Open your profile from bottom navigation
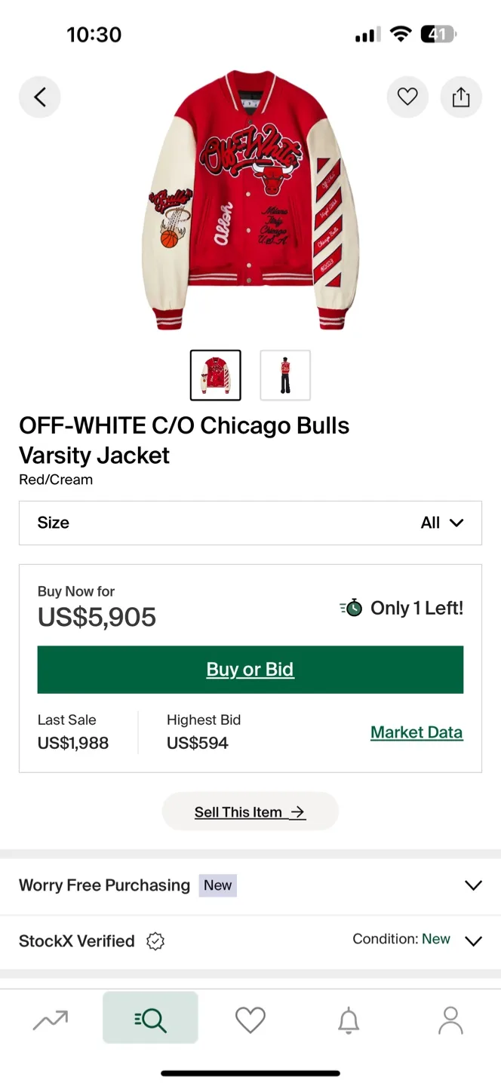Screen dimensions: 501x1086 pyautogui.click(x=450, y=1017)
